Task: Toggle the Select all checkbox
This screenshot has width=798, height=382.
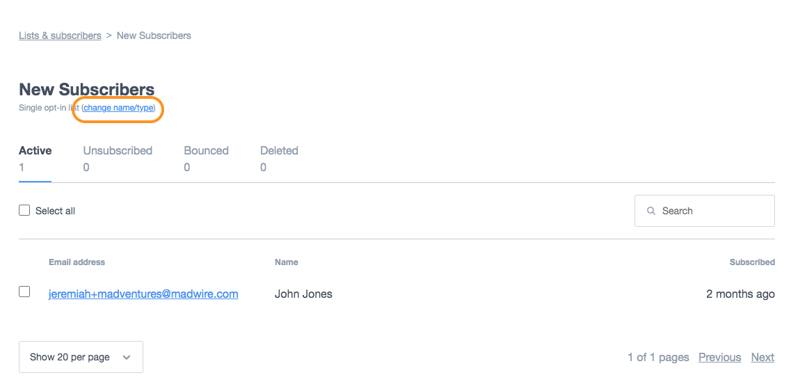Action: pos(24,210)
